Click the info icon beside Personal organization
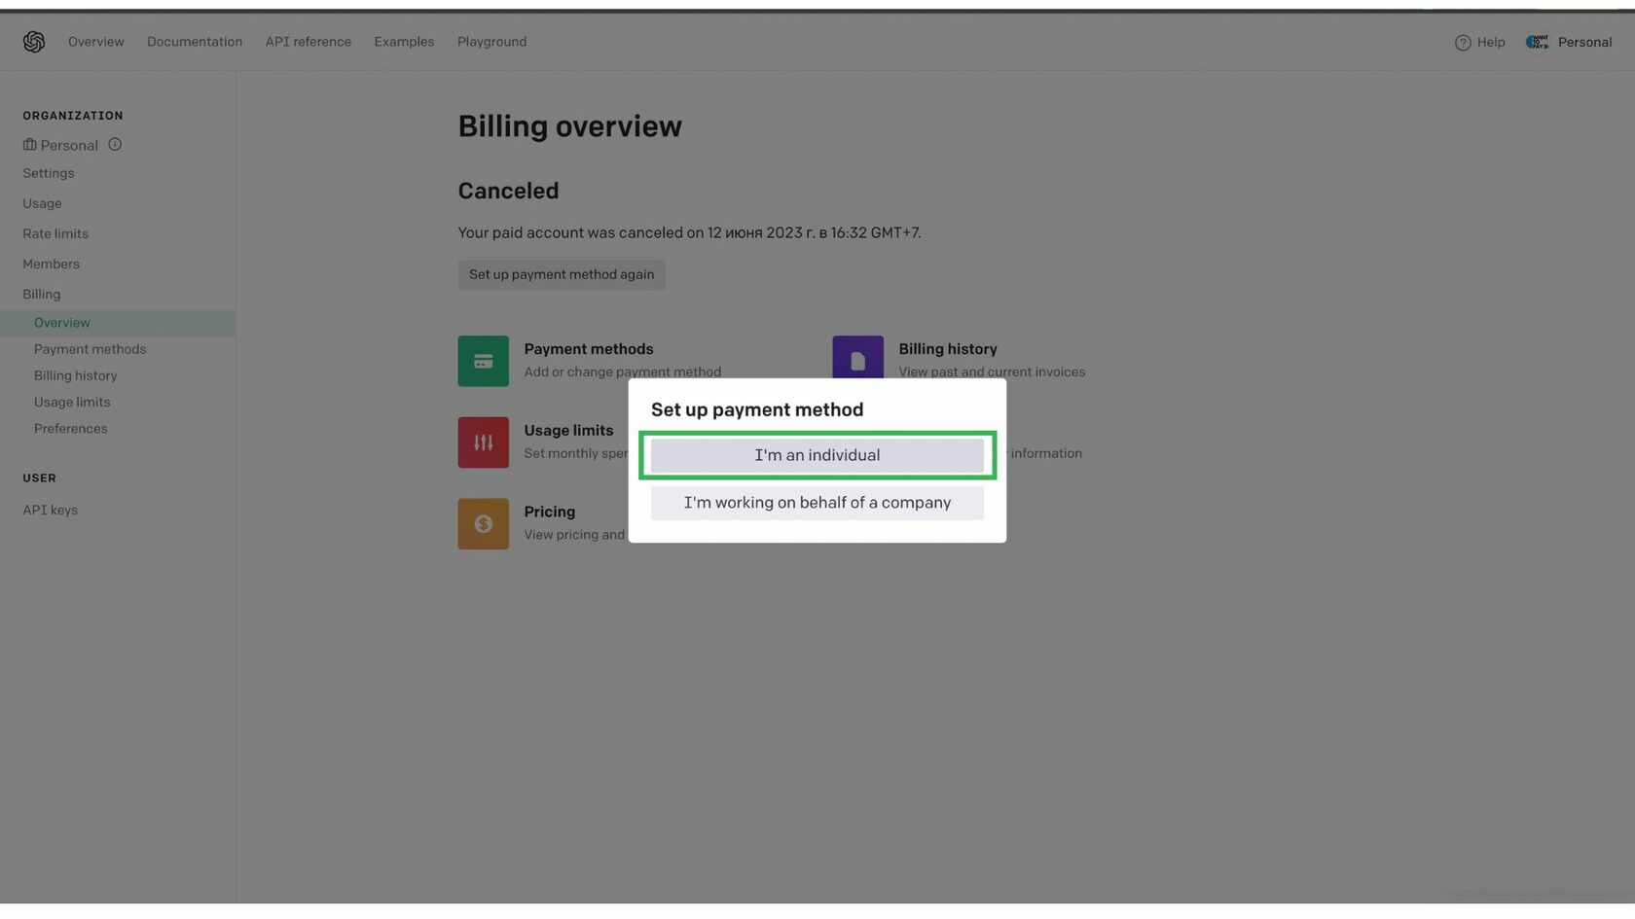1635x919 pixels. pos(115,145)
